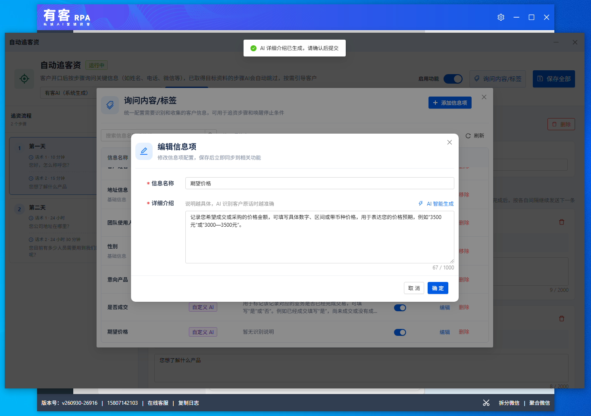Click the 运行中 status badge
The width and height of the screenshot is (591, 416).
tap(97, 65)
